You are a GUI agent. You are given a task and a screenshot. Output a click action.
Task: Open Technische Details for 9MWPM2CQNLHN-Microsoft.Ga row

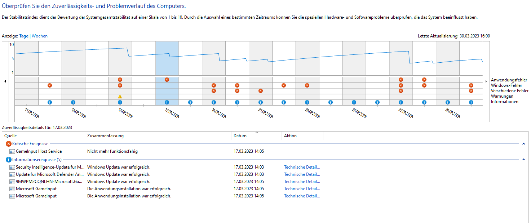coord(302,182)
